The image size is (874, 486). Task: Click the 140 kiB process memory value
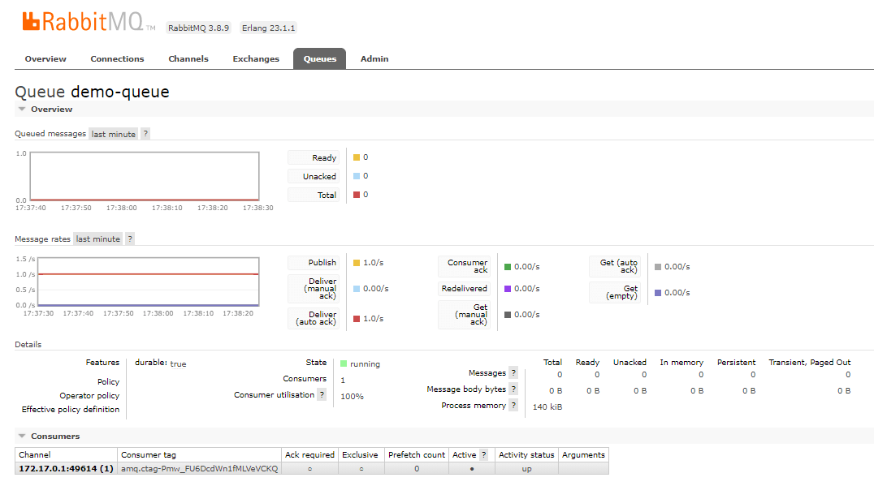(x=547, y=407)
